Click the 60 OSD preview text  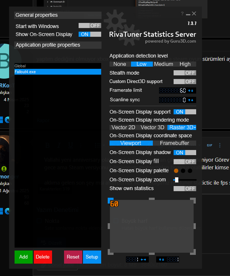[114, 204]
